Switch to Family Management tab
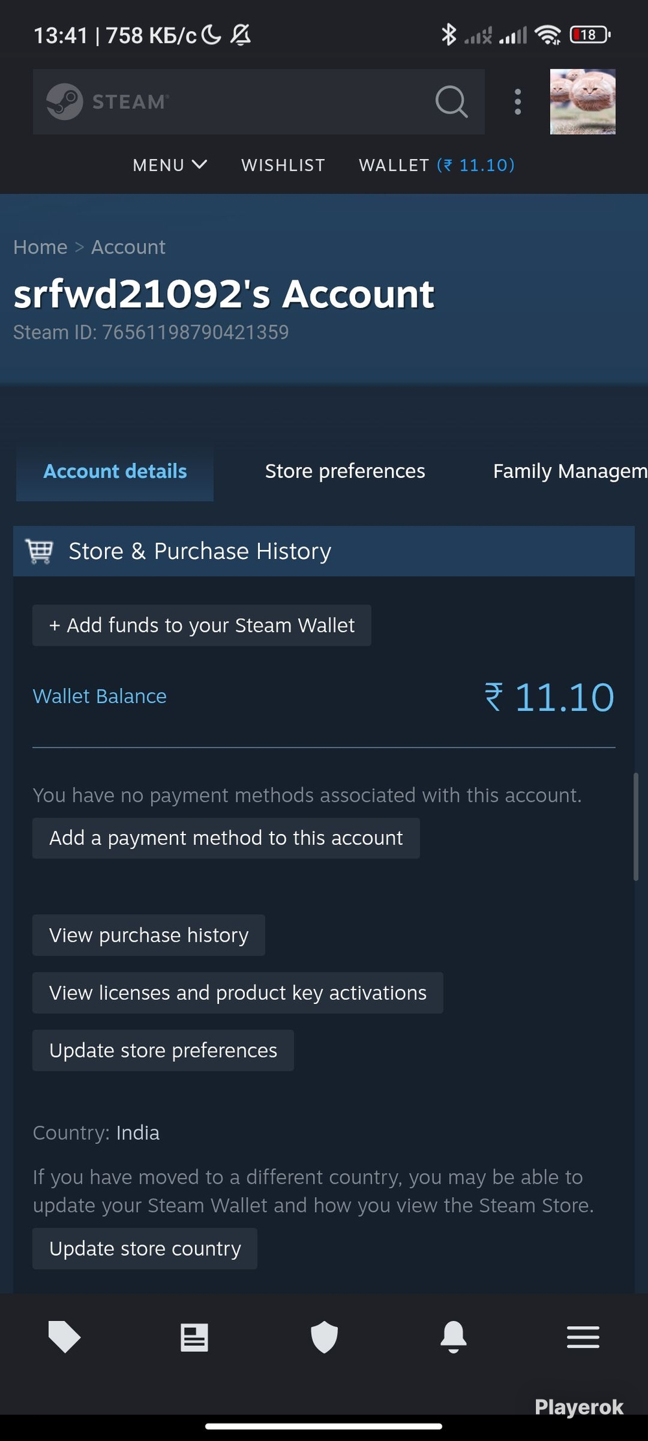 570,471
